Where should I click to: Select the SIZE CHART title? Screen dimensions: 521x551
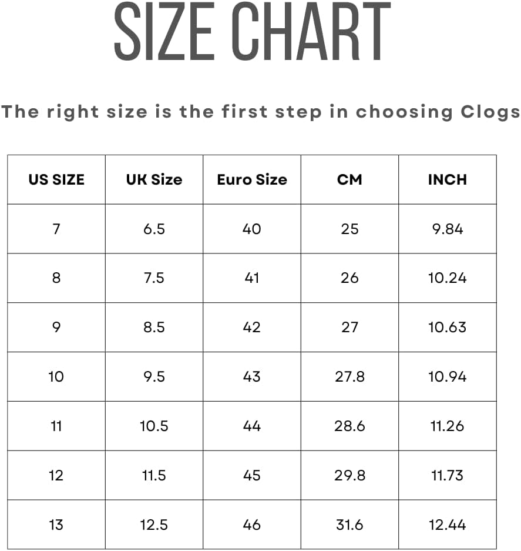tap(253, 31)
